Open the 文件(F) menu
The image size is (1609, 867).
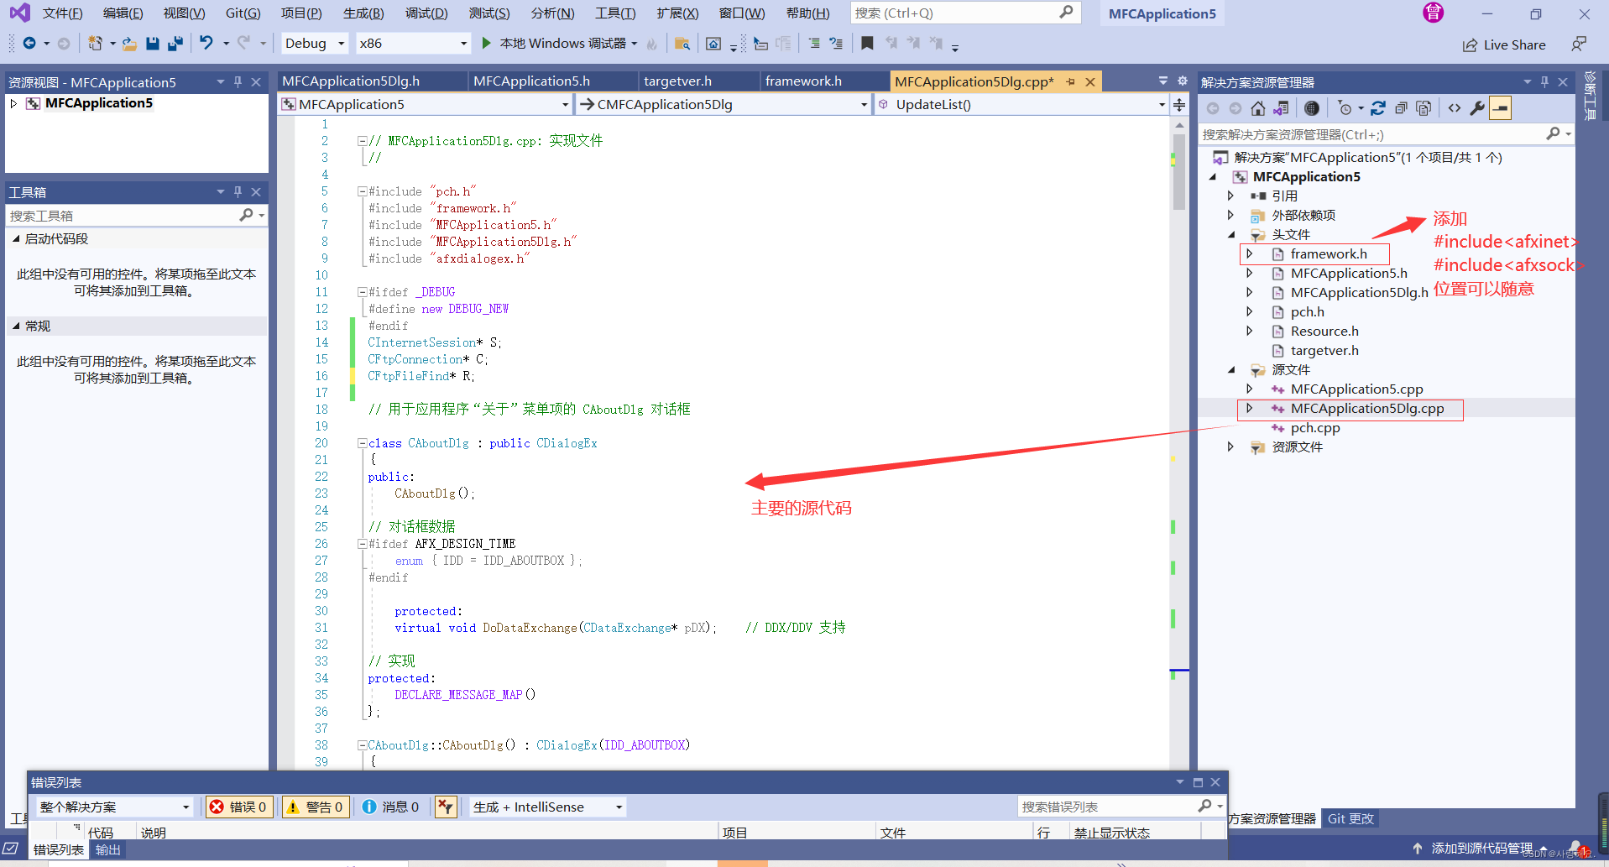click(62, 13)
